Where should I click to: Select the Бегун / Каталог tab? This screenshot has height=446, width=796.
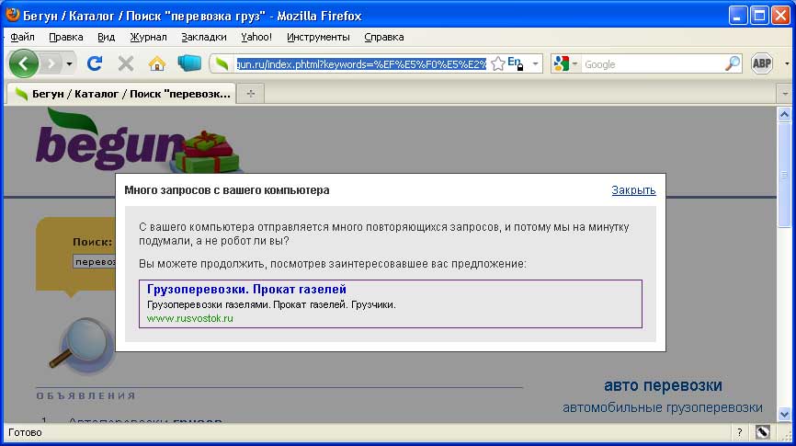click(x=122, y=94)
